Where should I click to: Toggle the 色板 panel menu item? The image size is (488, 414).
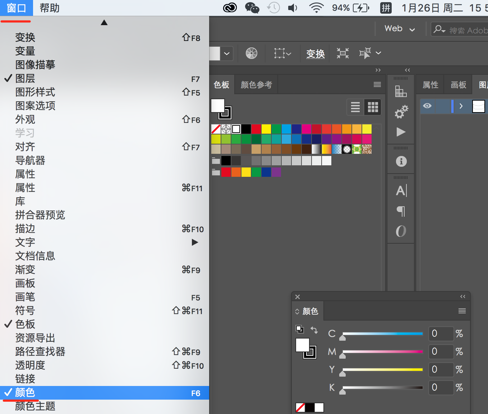[x=25, y=324]
